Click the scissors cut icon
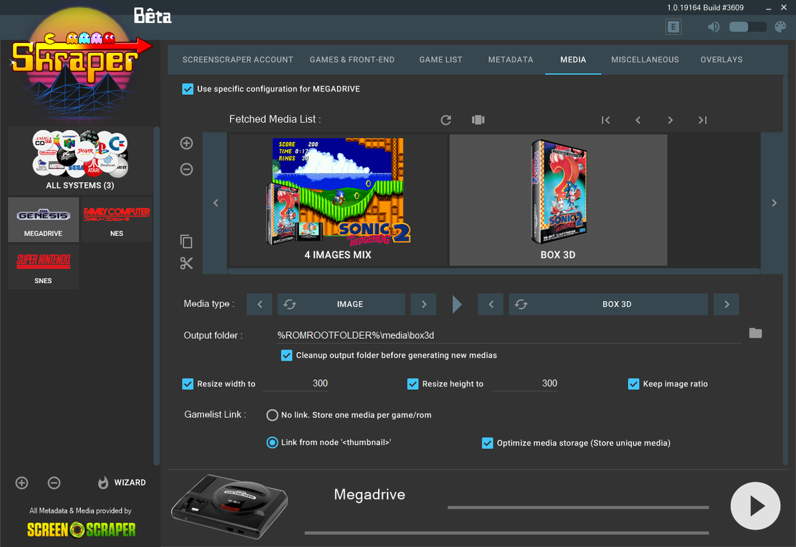Screen dimensions: 796x547 click(x=186, y=263)
